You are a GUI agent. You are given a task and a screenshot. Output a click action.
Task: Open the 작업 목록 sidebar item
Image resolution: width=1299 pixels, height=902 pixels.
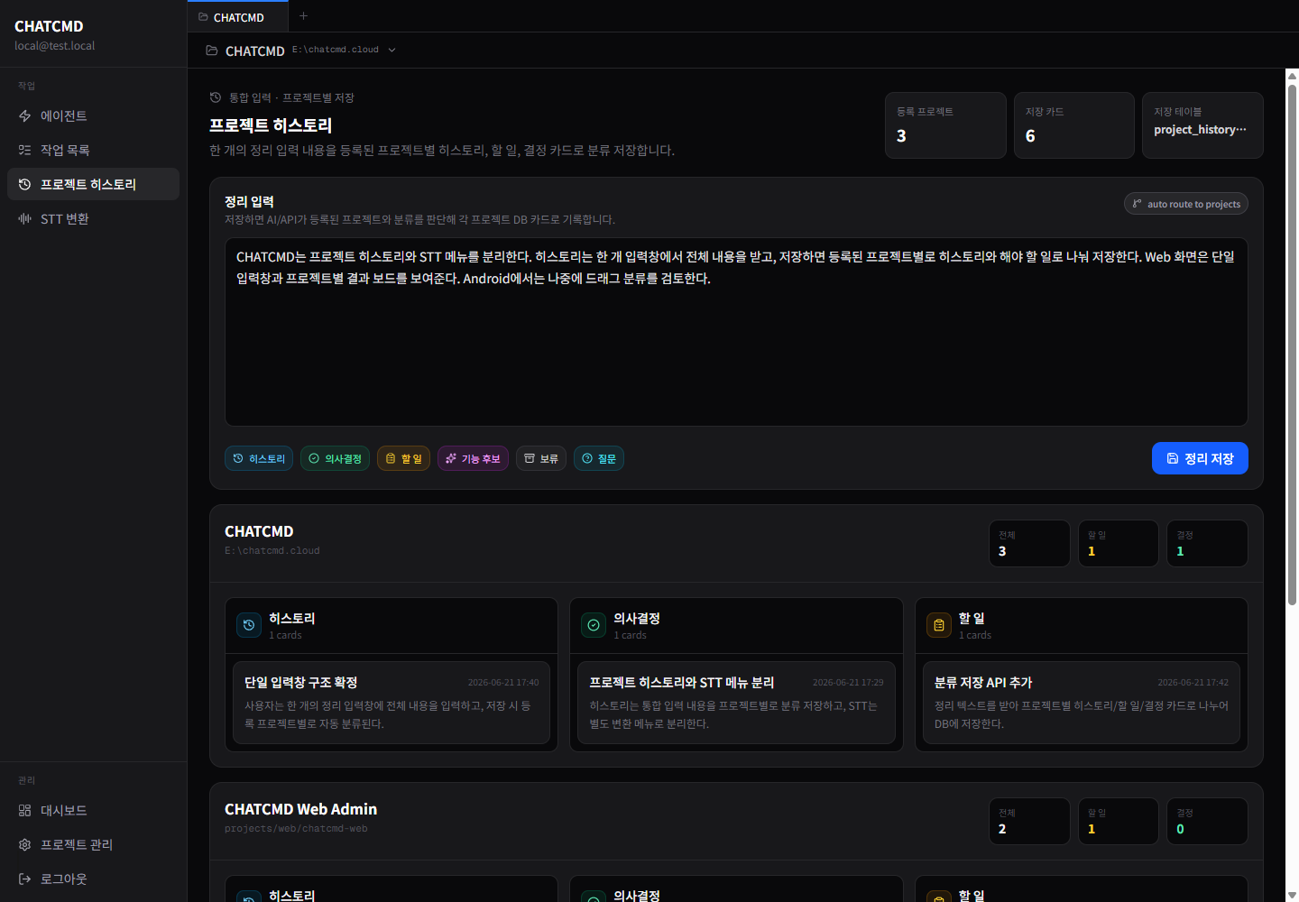coord(93,150)
